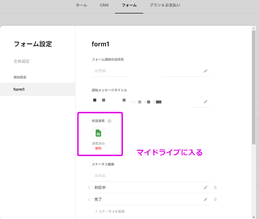Screen dimensions: 259x219
Task: Edit the 完了 status with pencil icon
Action: pyautogui.click(x=205, y=199)
